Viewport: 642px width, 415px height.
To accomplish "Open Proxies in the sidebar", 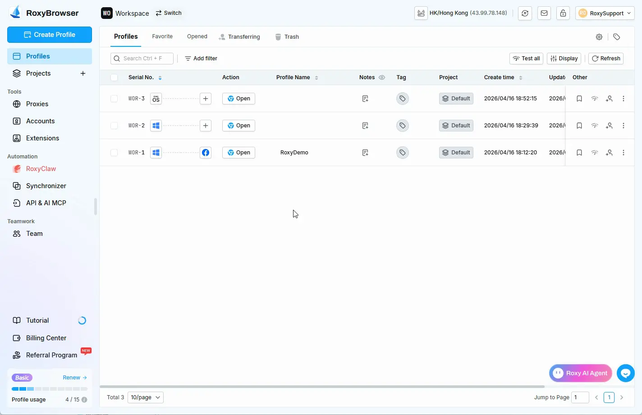I will [x=50, y=104].
